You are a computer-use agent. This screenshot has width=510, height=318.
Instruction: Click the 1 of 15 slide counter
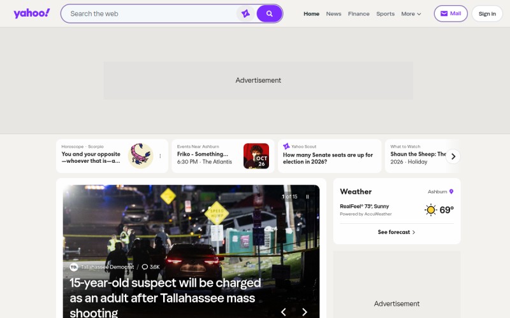pyautogui.click(x=289, y=197)
